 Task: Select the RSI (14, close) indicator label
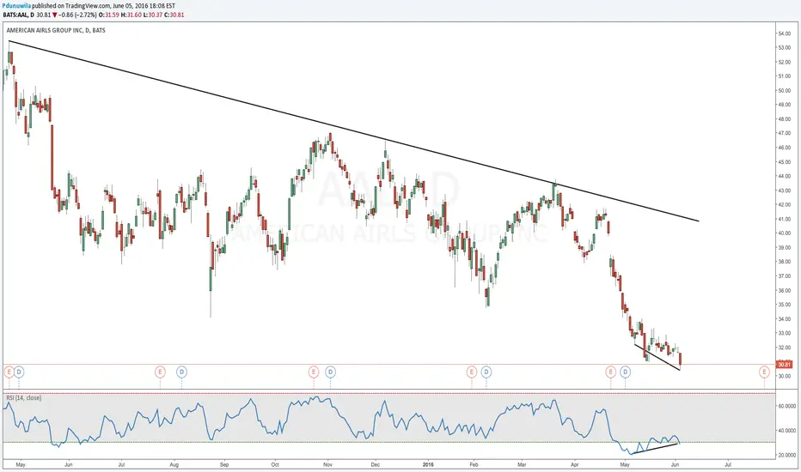[24, 398]
